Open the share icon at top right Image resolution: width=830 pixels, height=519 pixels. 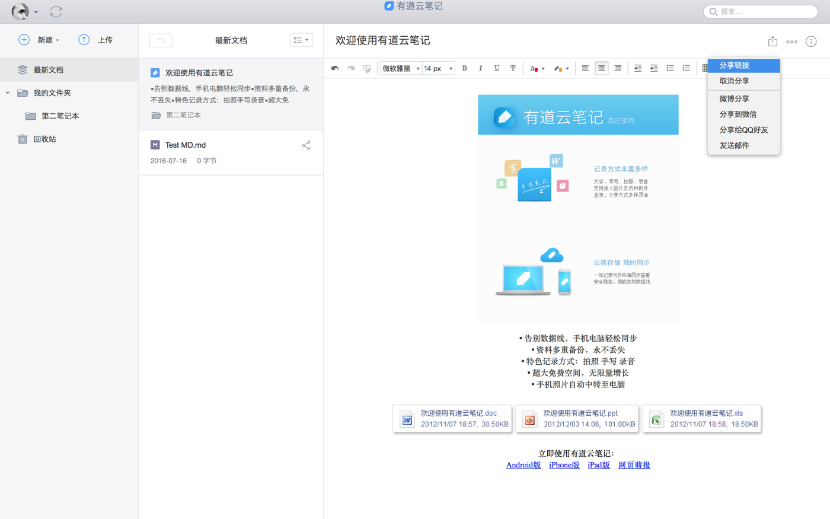[772, 41]
